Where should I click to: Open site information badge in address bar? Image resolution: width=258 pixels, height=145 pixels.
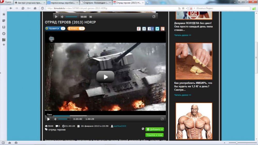point(43,8)
